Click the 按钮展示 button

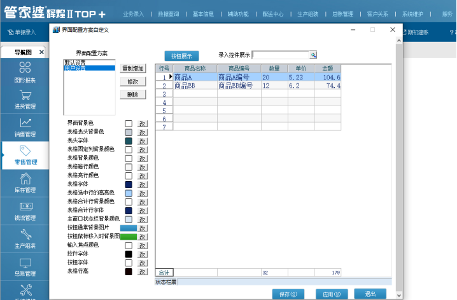181,56
